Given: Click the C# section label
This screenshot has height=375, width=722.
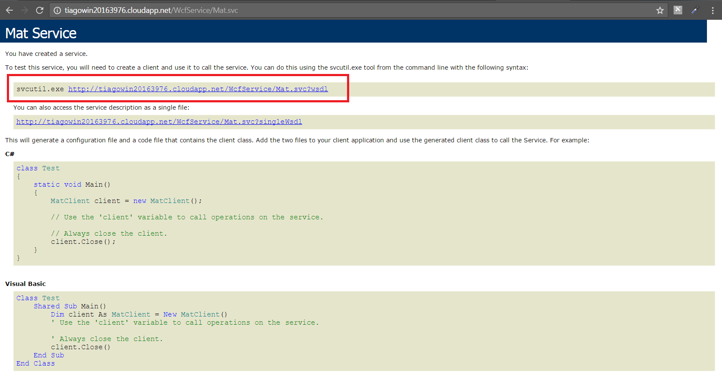Looking at the screenshot, I should (9, 154).
